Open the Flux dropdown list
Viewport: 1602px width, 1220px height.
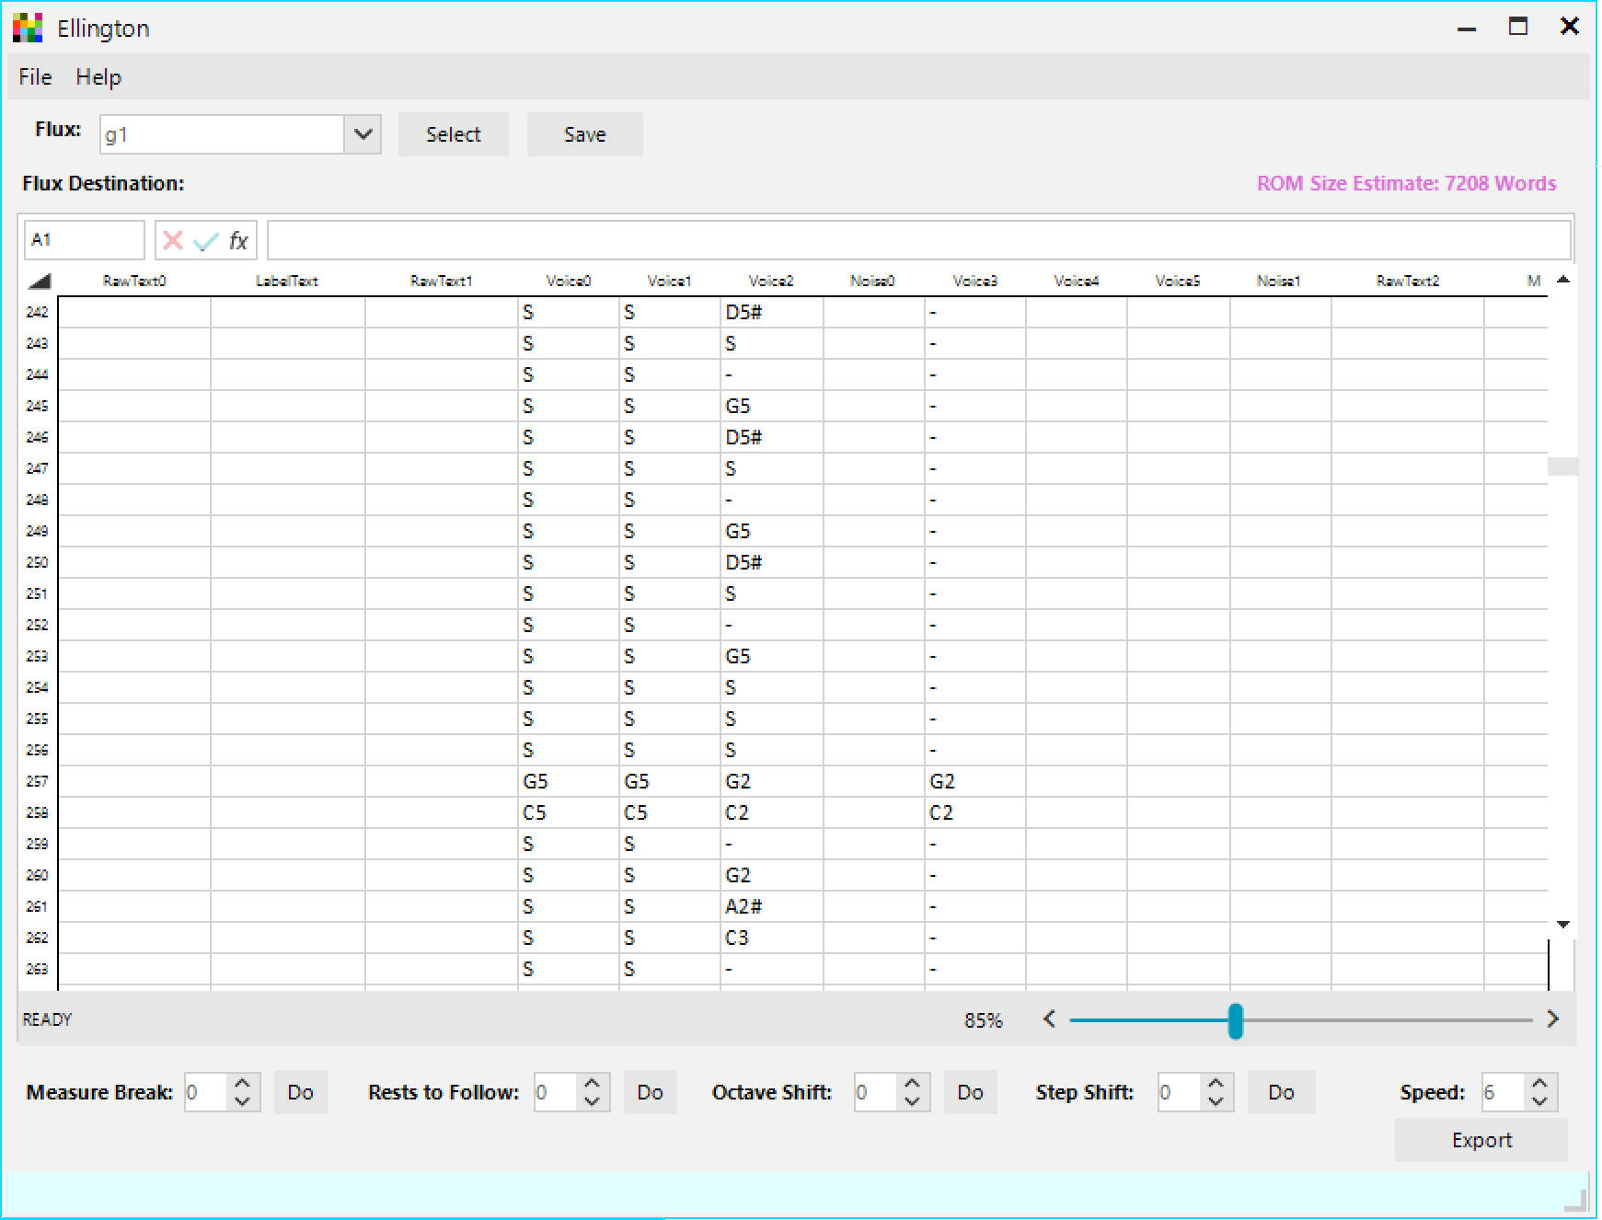363,134
